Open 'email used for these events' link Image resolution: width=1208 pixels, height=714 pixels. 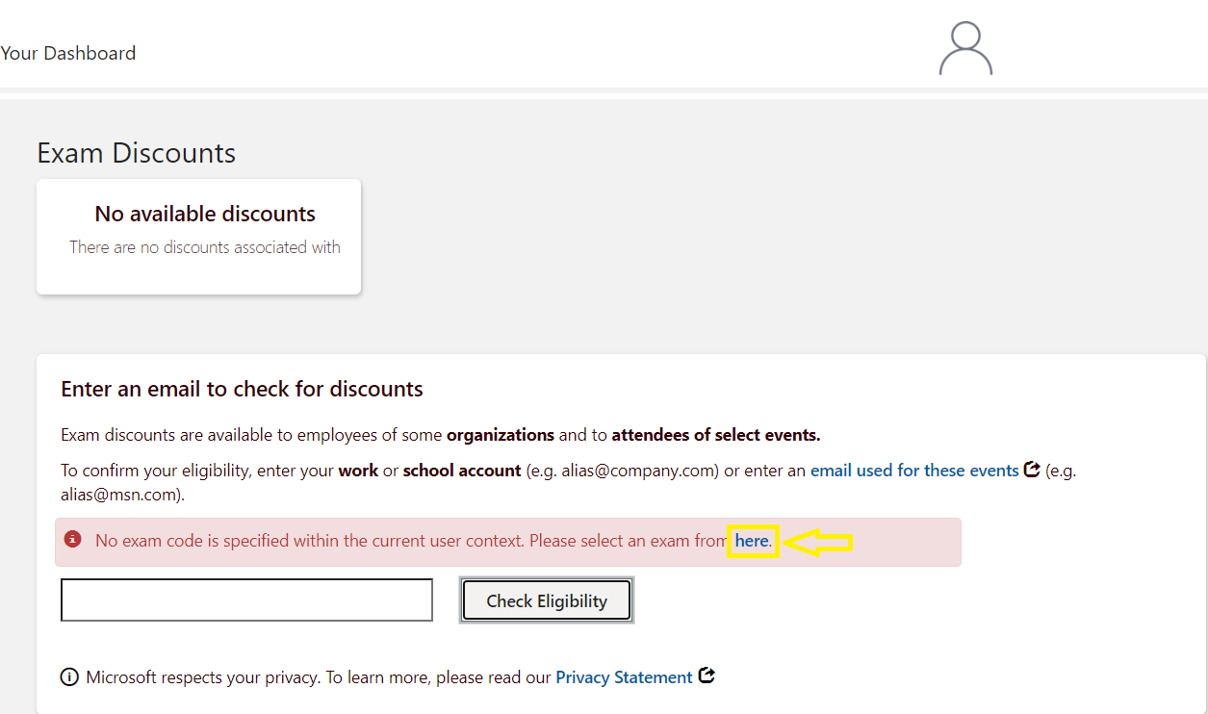coord(914,471)
